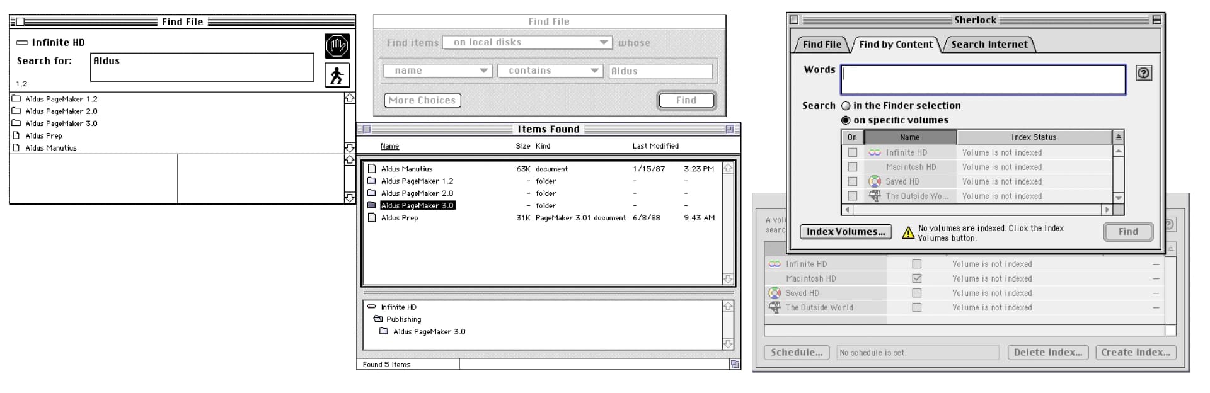Click the Words text field in Sherlock
The height and width of the screenshot is (393, 1210).
[x=983, y=80]
